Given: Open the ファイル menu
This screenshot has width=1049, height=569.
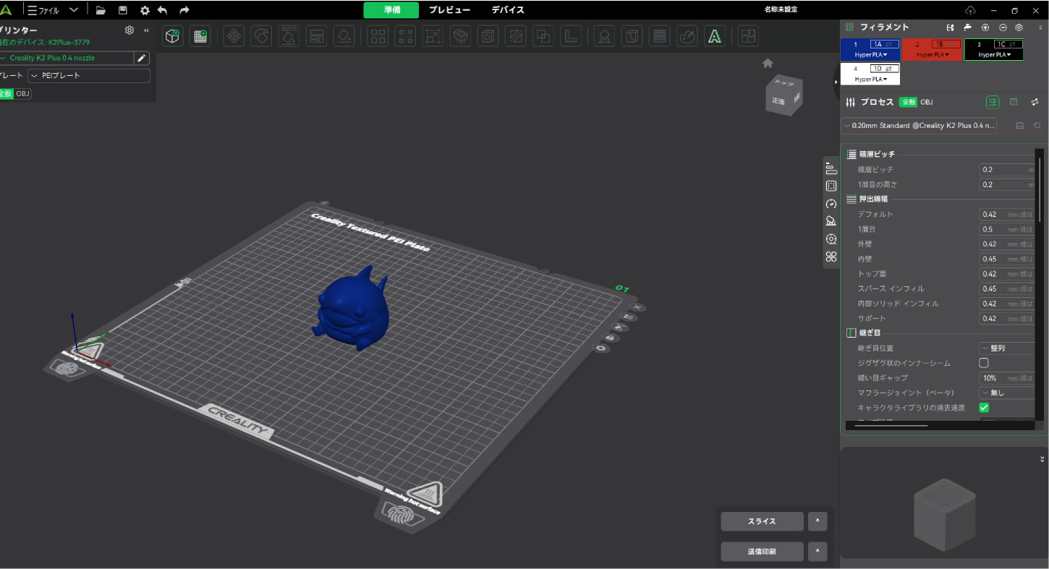Looking at the screenshot, I should click(x=43, y=11).
